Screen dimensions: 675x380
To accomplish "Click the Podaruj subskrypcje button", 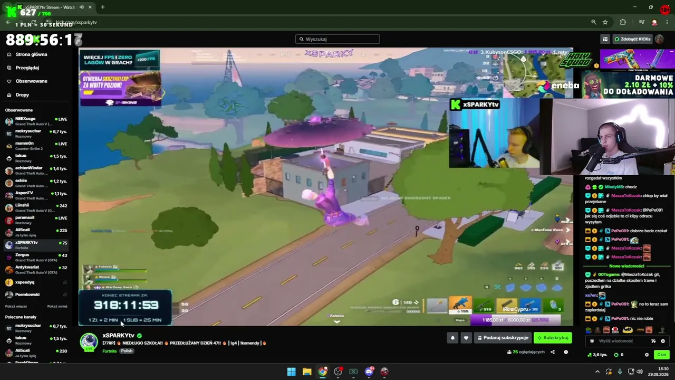I will pyautogui.click(x=503, y=338).
